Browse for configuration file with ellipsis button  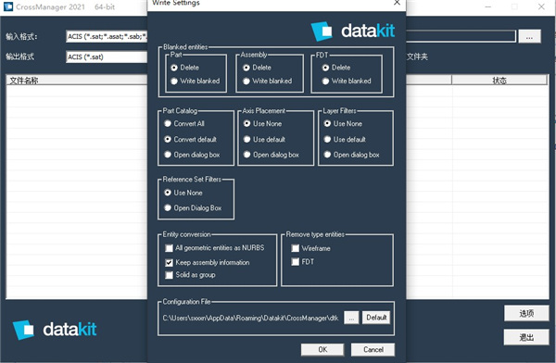pyautogui.click(x=351, y=318)
